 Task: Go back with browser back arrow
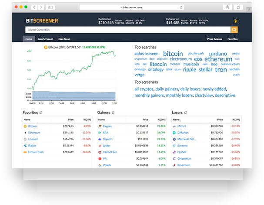(34, 7)
